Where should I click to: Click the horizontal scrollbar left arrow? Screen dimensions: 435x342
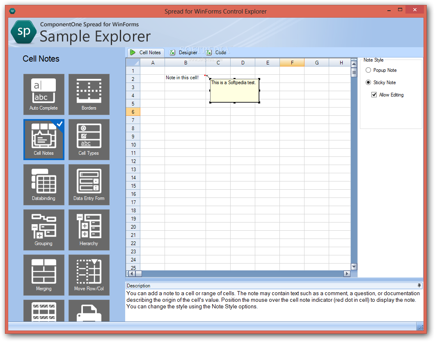[x=132, y=273]
